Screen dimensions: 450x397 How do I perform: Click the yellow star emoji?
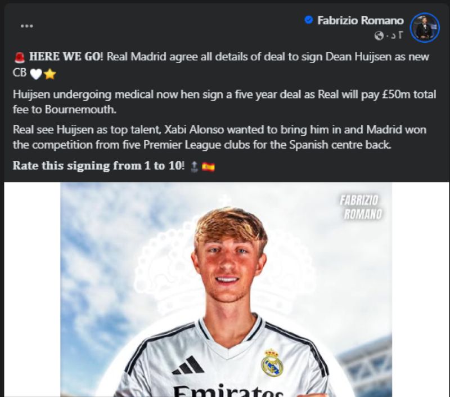50,74
